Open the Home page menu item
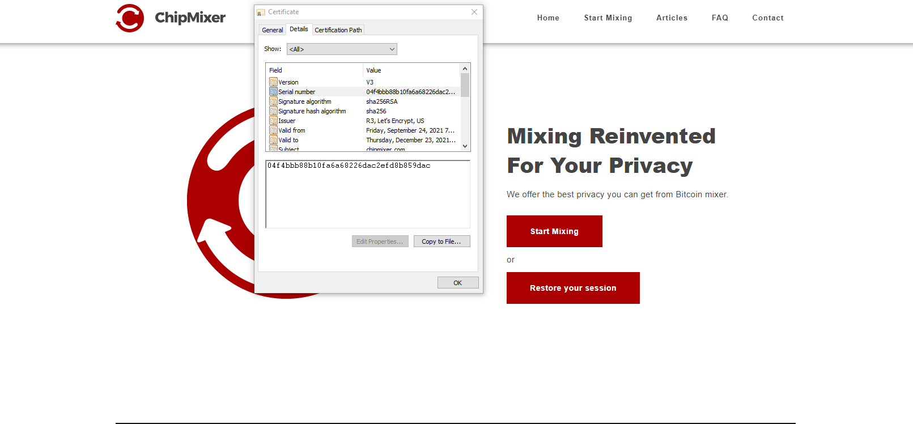 (548, 18)
